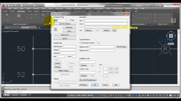Open the AutoCAD application menu logo
This screenshot has height=101, width=181.
(x=4, y=6)
